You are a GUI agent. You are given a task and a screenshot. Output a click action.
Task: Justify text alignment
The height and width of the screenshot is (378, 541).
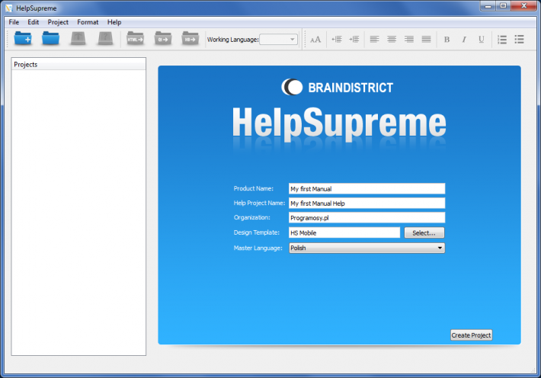pyautogui.click(x=427, y=40)
